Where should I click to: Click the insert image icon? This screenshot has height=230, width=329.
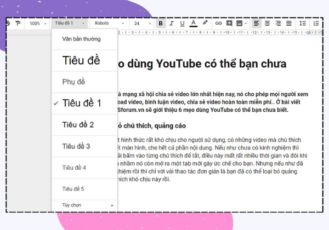click(240, 23)
